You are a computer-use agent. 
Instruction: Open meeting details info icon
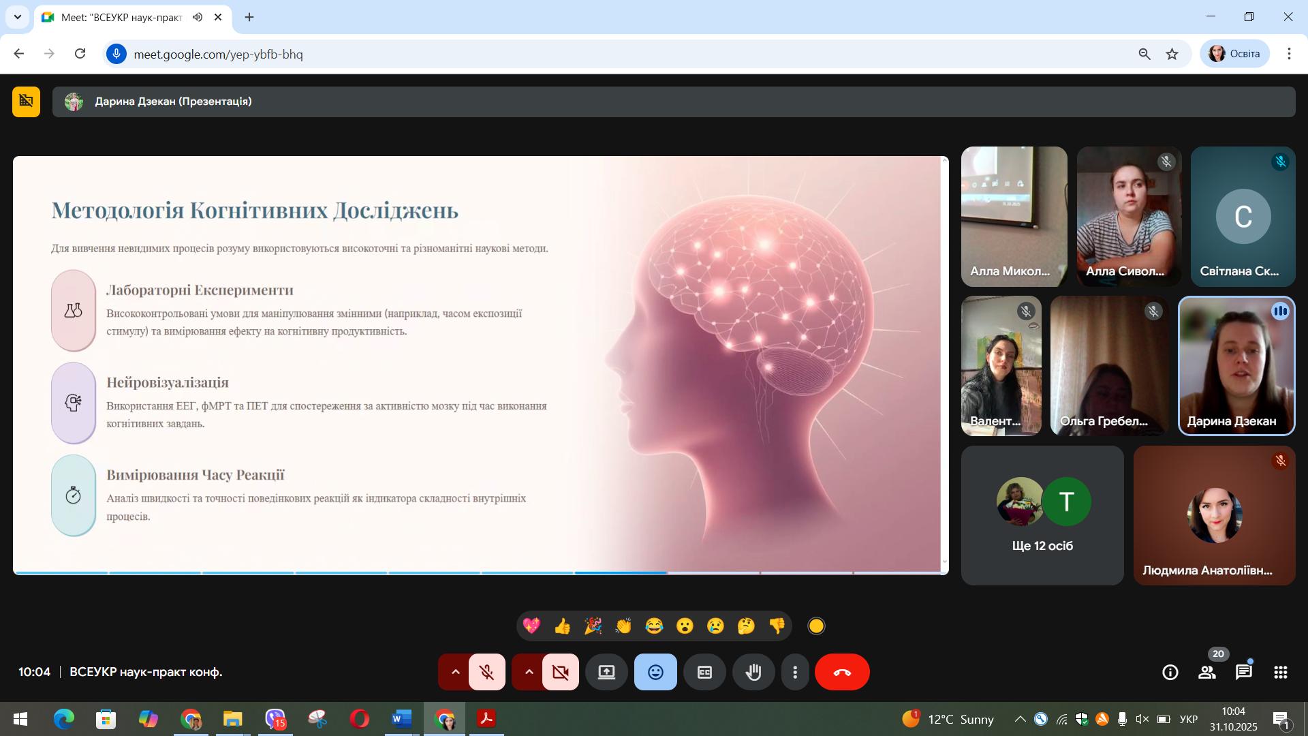tap(1170, 673)
